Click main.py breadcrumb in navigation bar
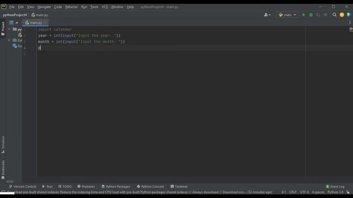The height and width of the screenshot is (198, 353). (40, 15)
